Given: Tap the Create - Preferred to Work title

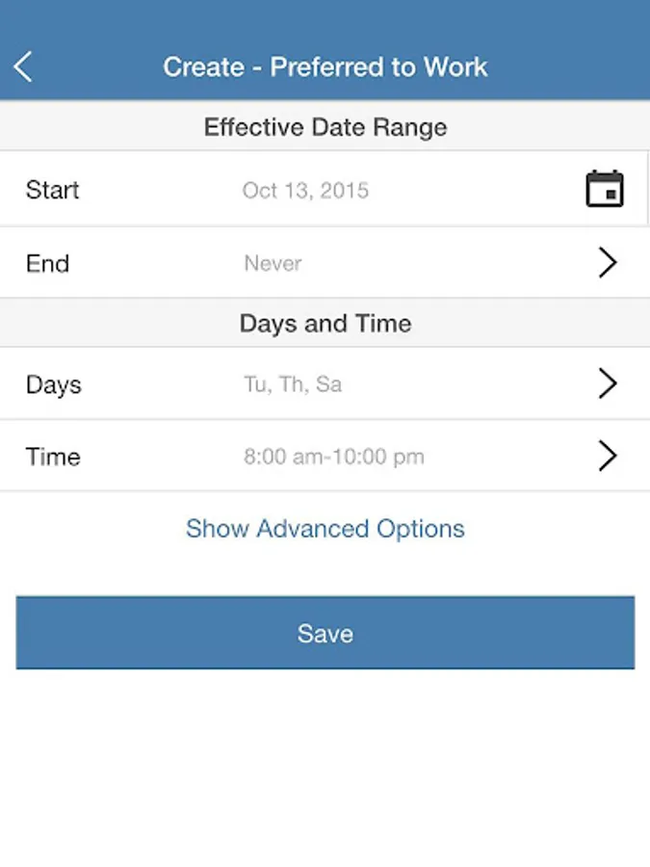Looking at the screenshot, I should pos(325,66).
